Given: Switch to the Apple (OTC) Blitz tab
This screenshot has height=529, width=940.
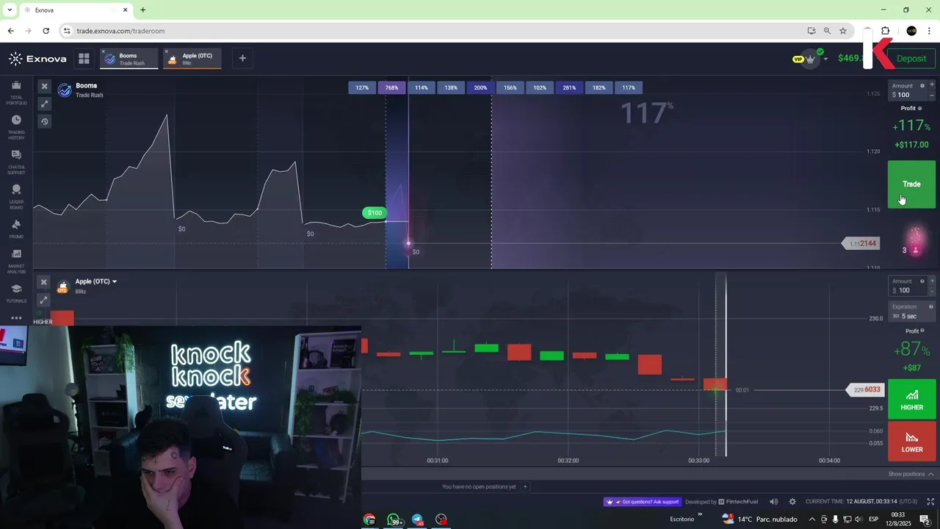Looking at the screenshot, I should point(192,59).
